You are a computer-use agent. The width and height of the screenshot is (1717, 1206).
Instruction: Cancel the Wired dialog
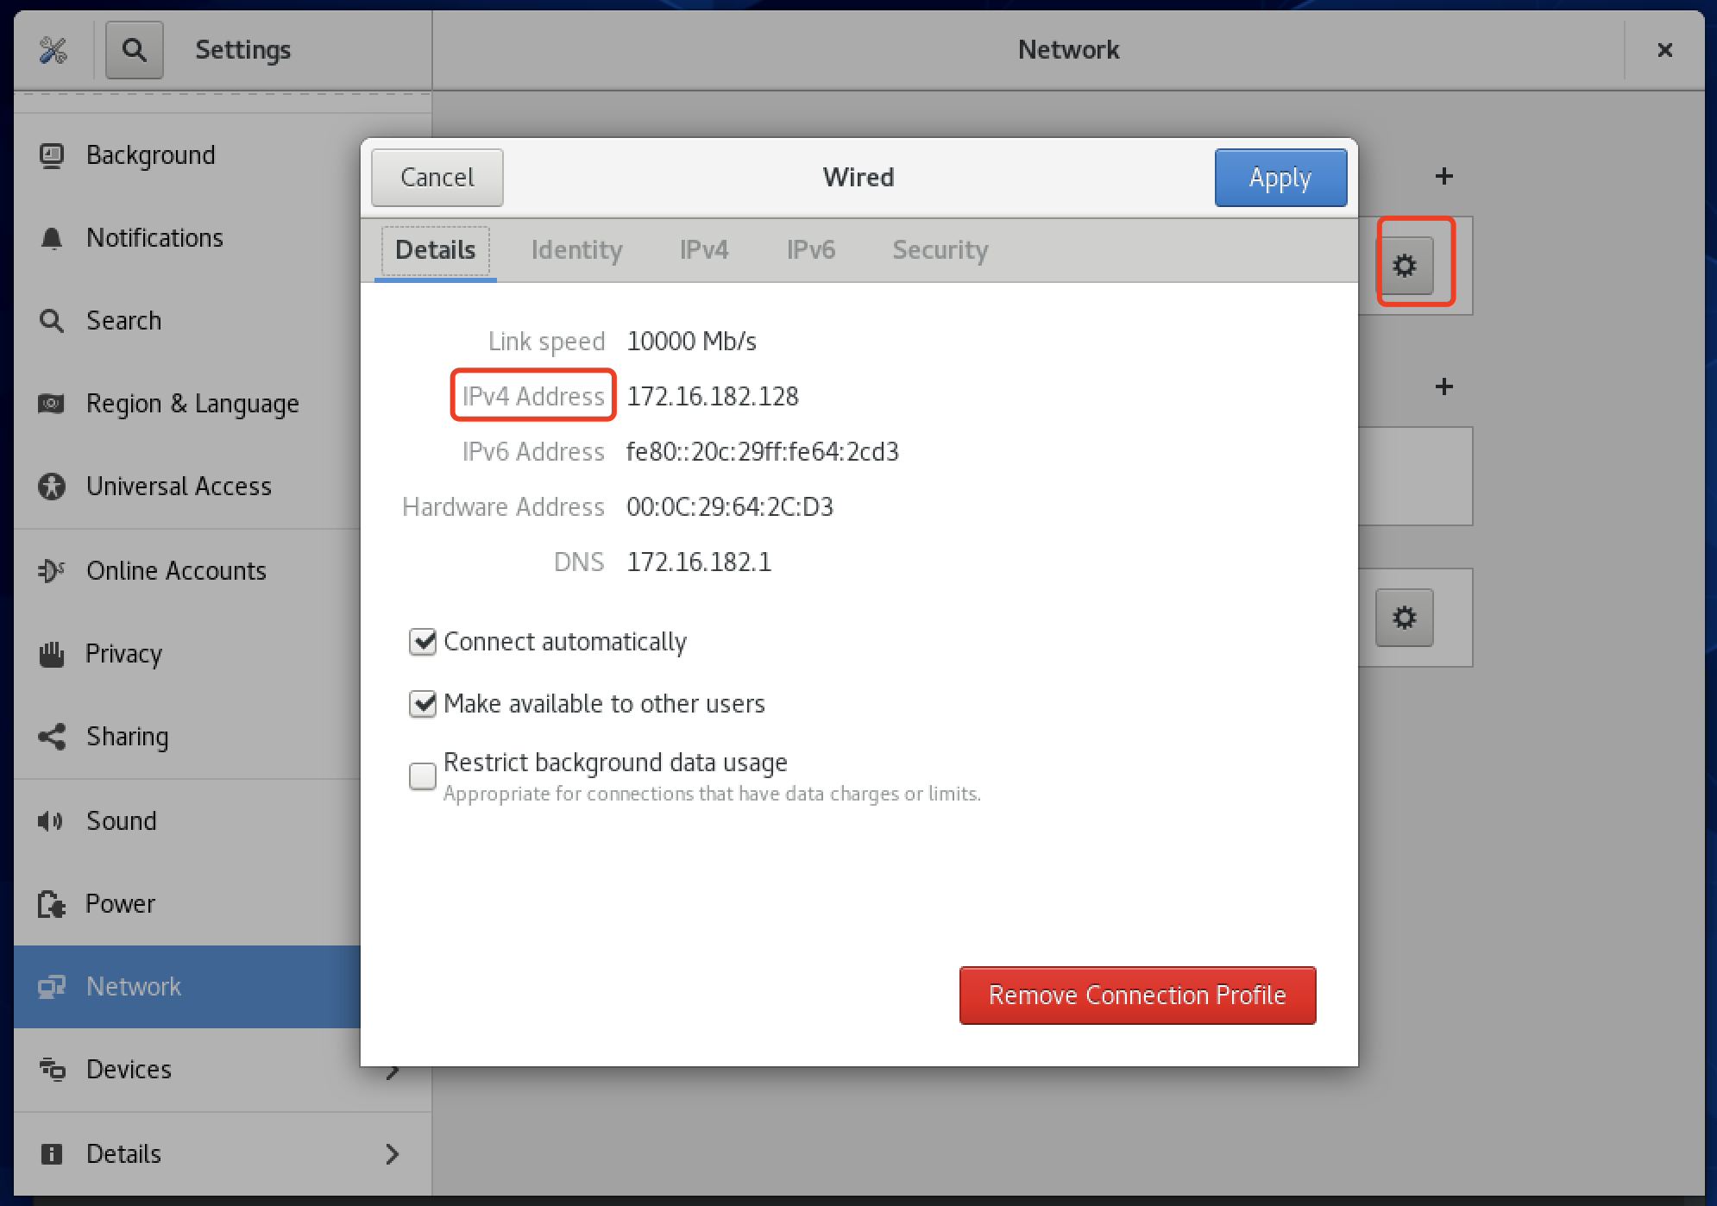(437, 178)
